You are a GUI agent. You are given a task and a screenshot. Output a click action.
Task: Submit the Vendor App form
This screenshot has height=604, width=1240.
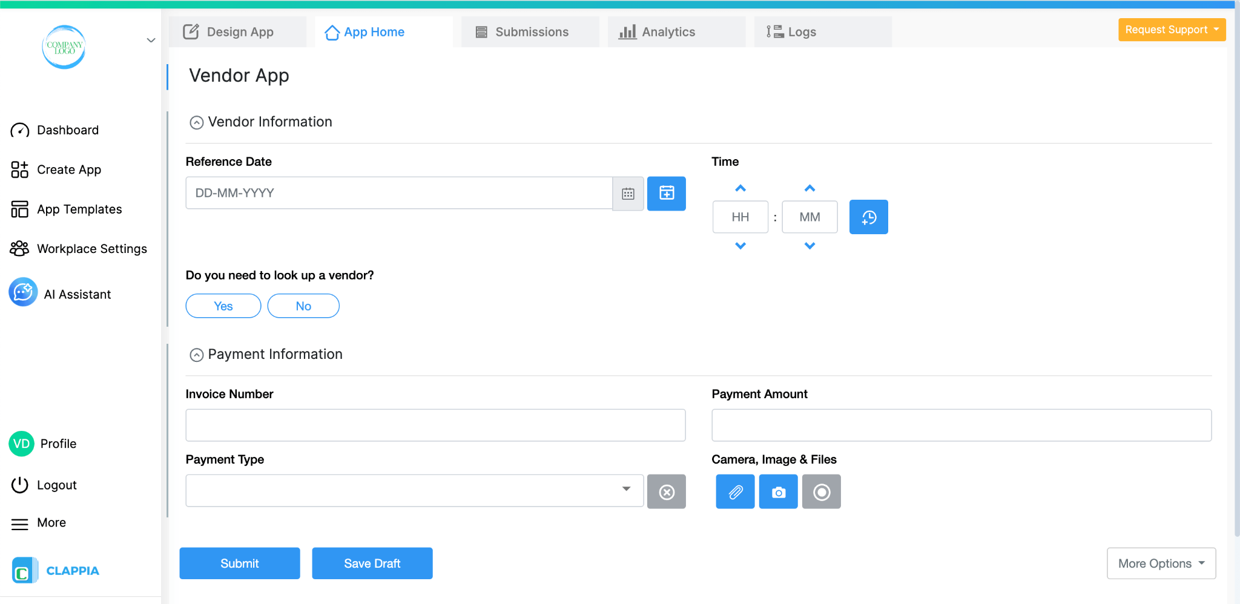(239, 563)
